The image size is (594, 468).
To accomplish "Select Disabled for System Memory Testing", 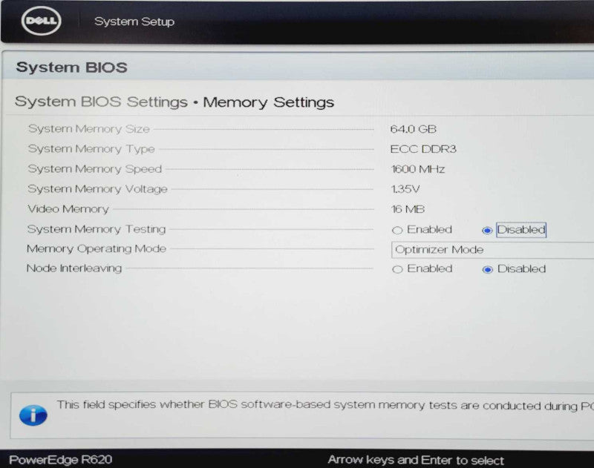I will click(x=487, y=230).
